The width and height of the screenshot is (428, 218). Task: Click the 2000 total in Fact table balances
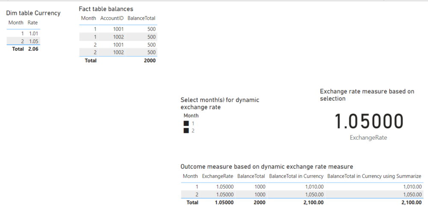click(x=150, y=61)
